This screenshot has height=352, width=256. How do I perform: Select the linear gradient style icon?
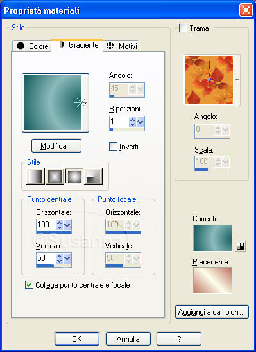[x=35, y=176]
